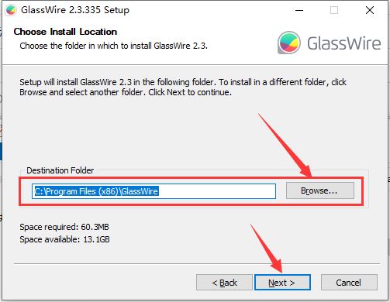This screenshot has width=390, height=302.
Task: Click the Choose Install Location heading
Action: pos(65,32)
